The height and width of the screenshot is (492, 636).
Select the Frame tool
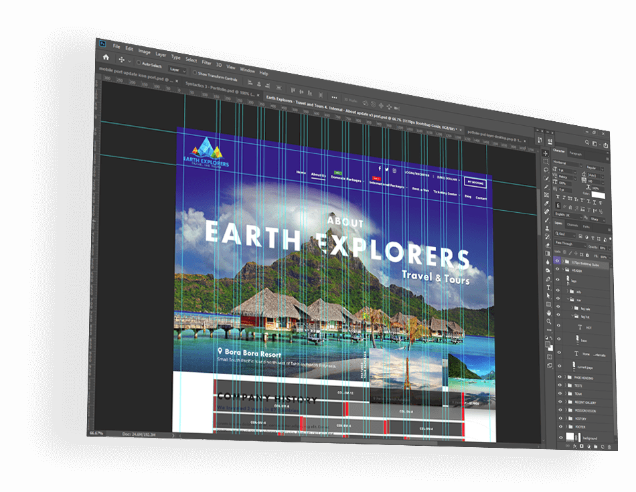pos(546,195)
